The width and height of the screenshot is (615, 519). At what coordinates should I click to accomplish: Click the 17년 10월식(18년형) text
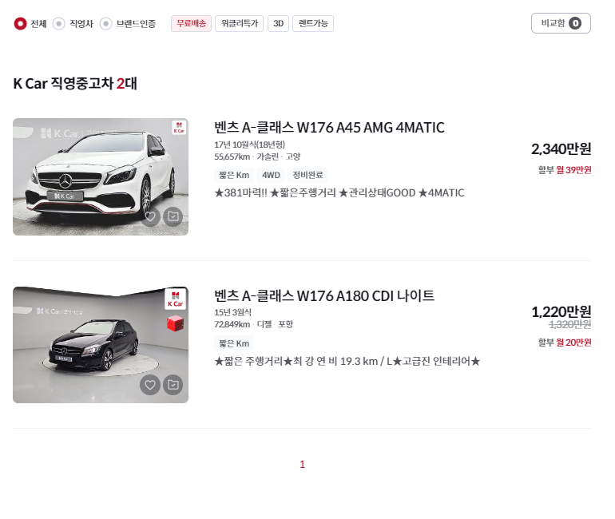(x=249, y=145)
